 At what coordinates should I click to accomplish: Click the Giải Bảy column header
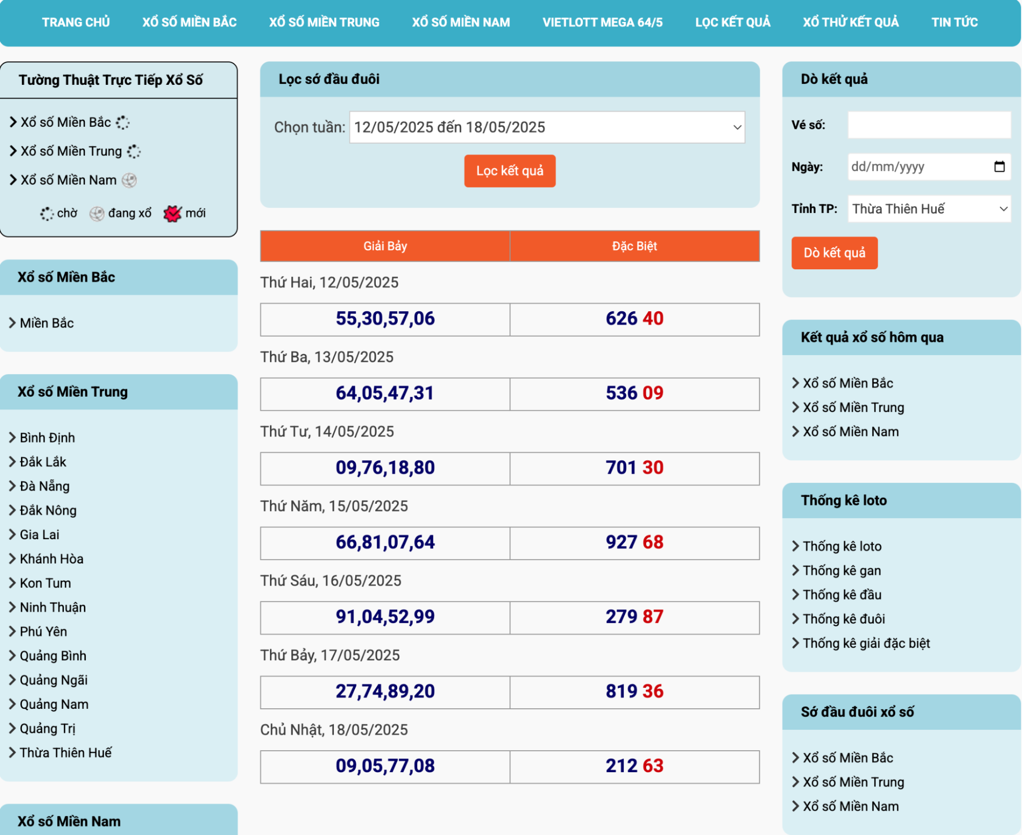pos(385,246)
